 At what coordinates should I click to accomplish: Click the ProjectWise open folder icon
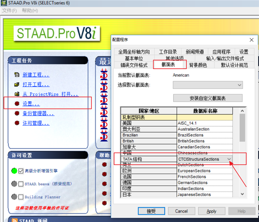tap(17, 94)
